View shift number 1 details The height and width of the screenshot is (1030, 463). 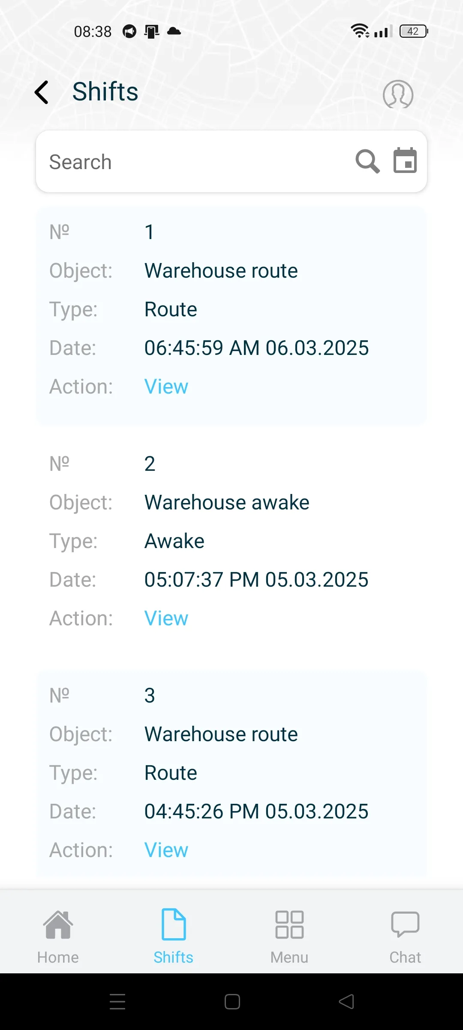click(x=166, y=387)
